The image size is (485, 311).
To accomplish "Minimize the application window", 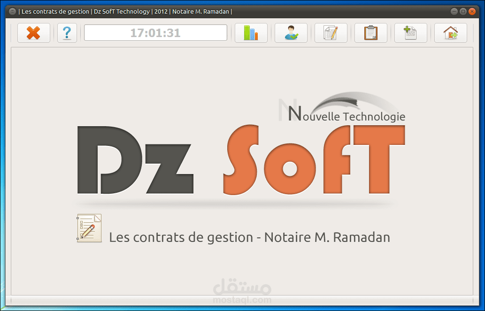I will [x=454, y=11].
